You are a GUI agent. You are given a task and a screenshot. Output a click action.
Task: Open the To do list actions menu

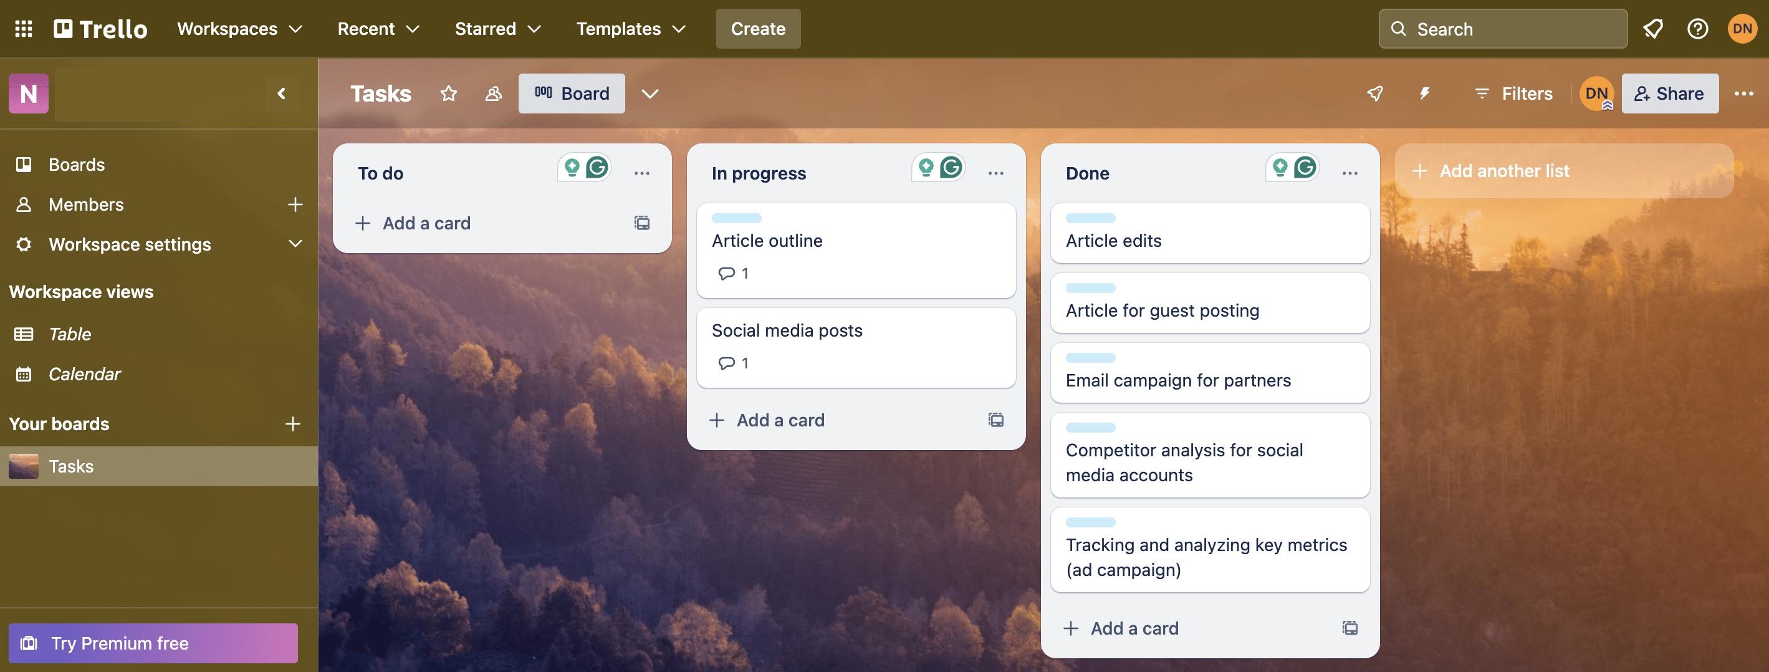coord(641,173)
